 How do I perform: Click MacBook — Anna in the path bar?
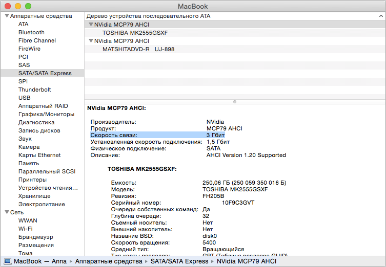pyautogui.click(x=40, y=261)
